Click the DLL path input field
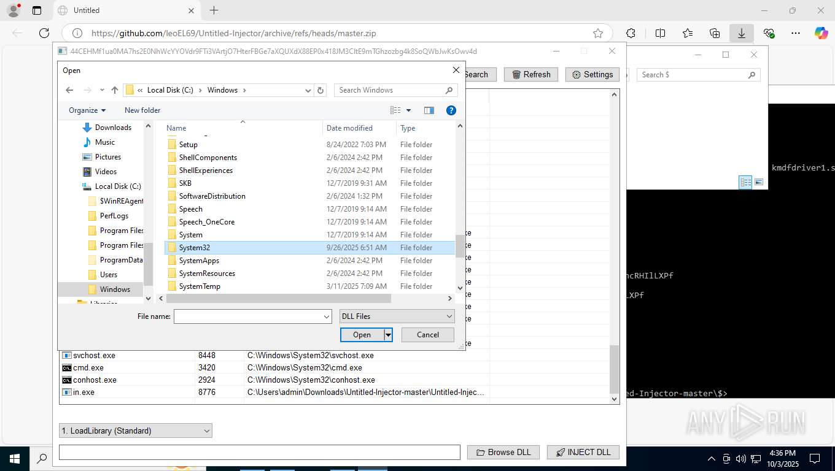This screenshot has height=471, width=835. (x=259, y=452)
